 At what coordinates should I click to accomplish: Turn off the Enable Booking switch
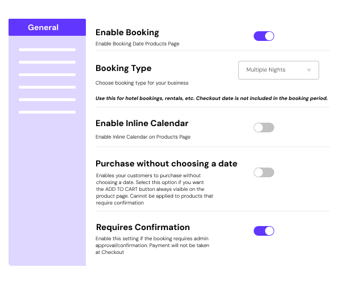(x=264, y=36)
